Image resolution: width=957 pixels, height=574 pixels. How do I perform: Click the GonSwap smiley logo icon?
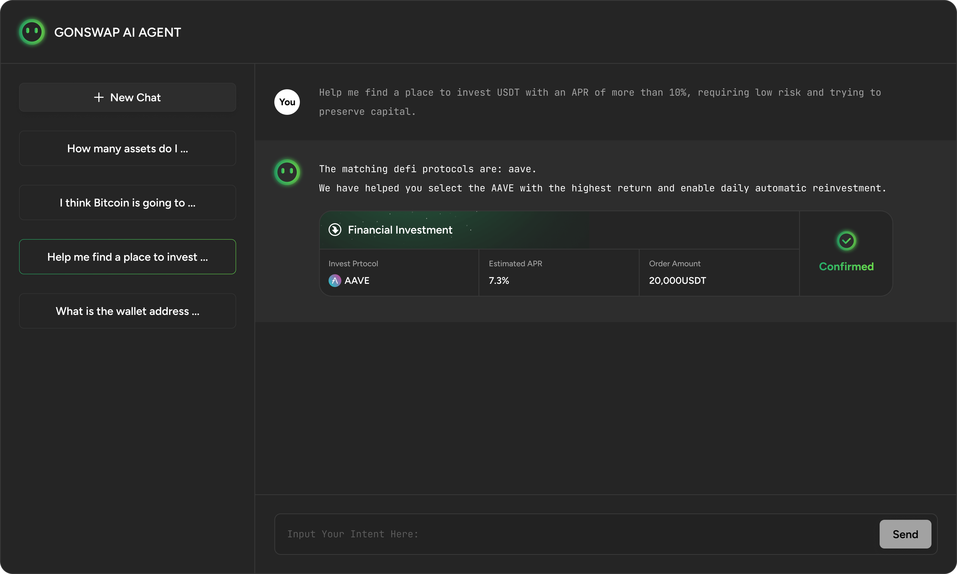click(x=32, y=32)
